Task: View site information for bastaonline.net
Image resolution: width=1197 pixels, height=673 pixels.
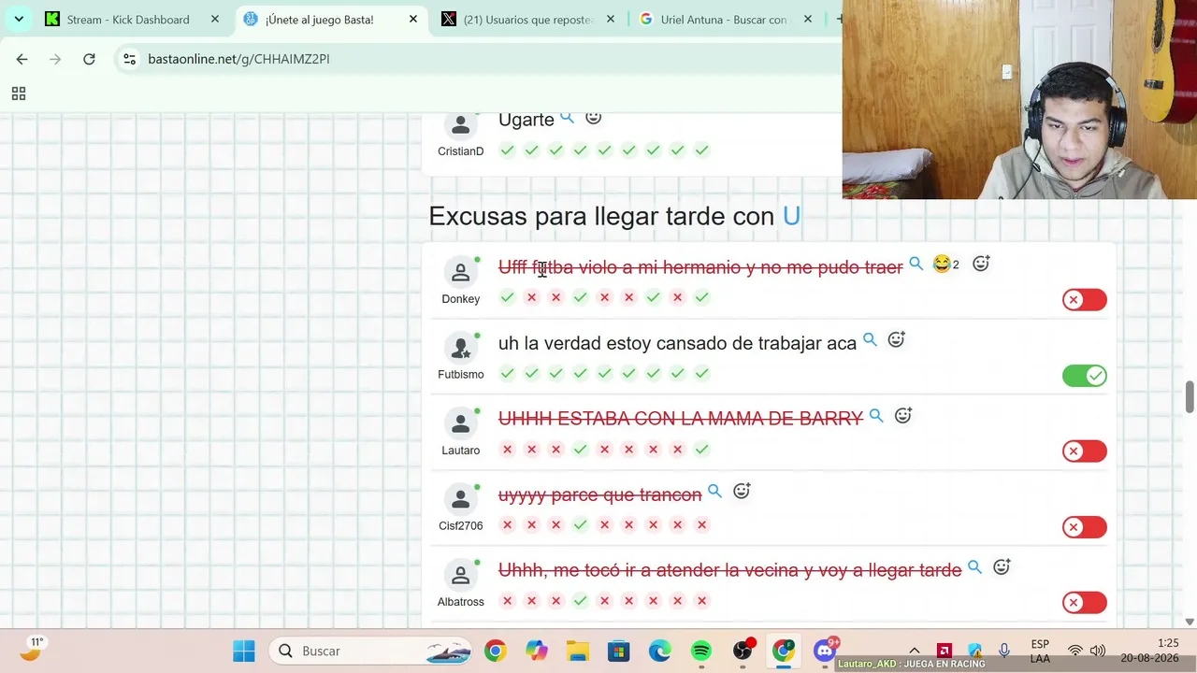Action: [x=130, y=59]
